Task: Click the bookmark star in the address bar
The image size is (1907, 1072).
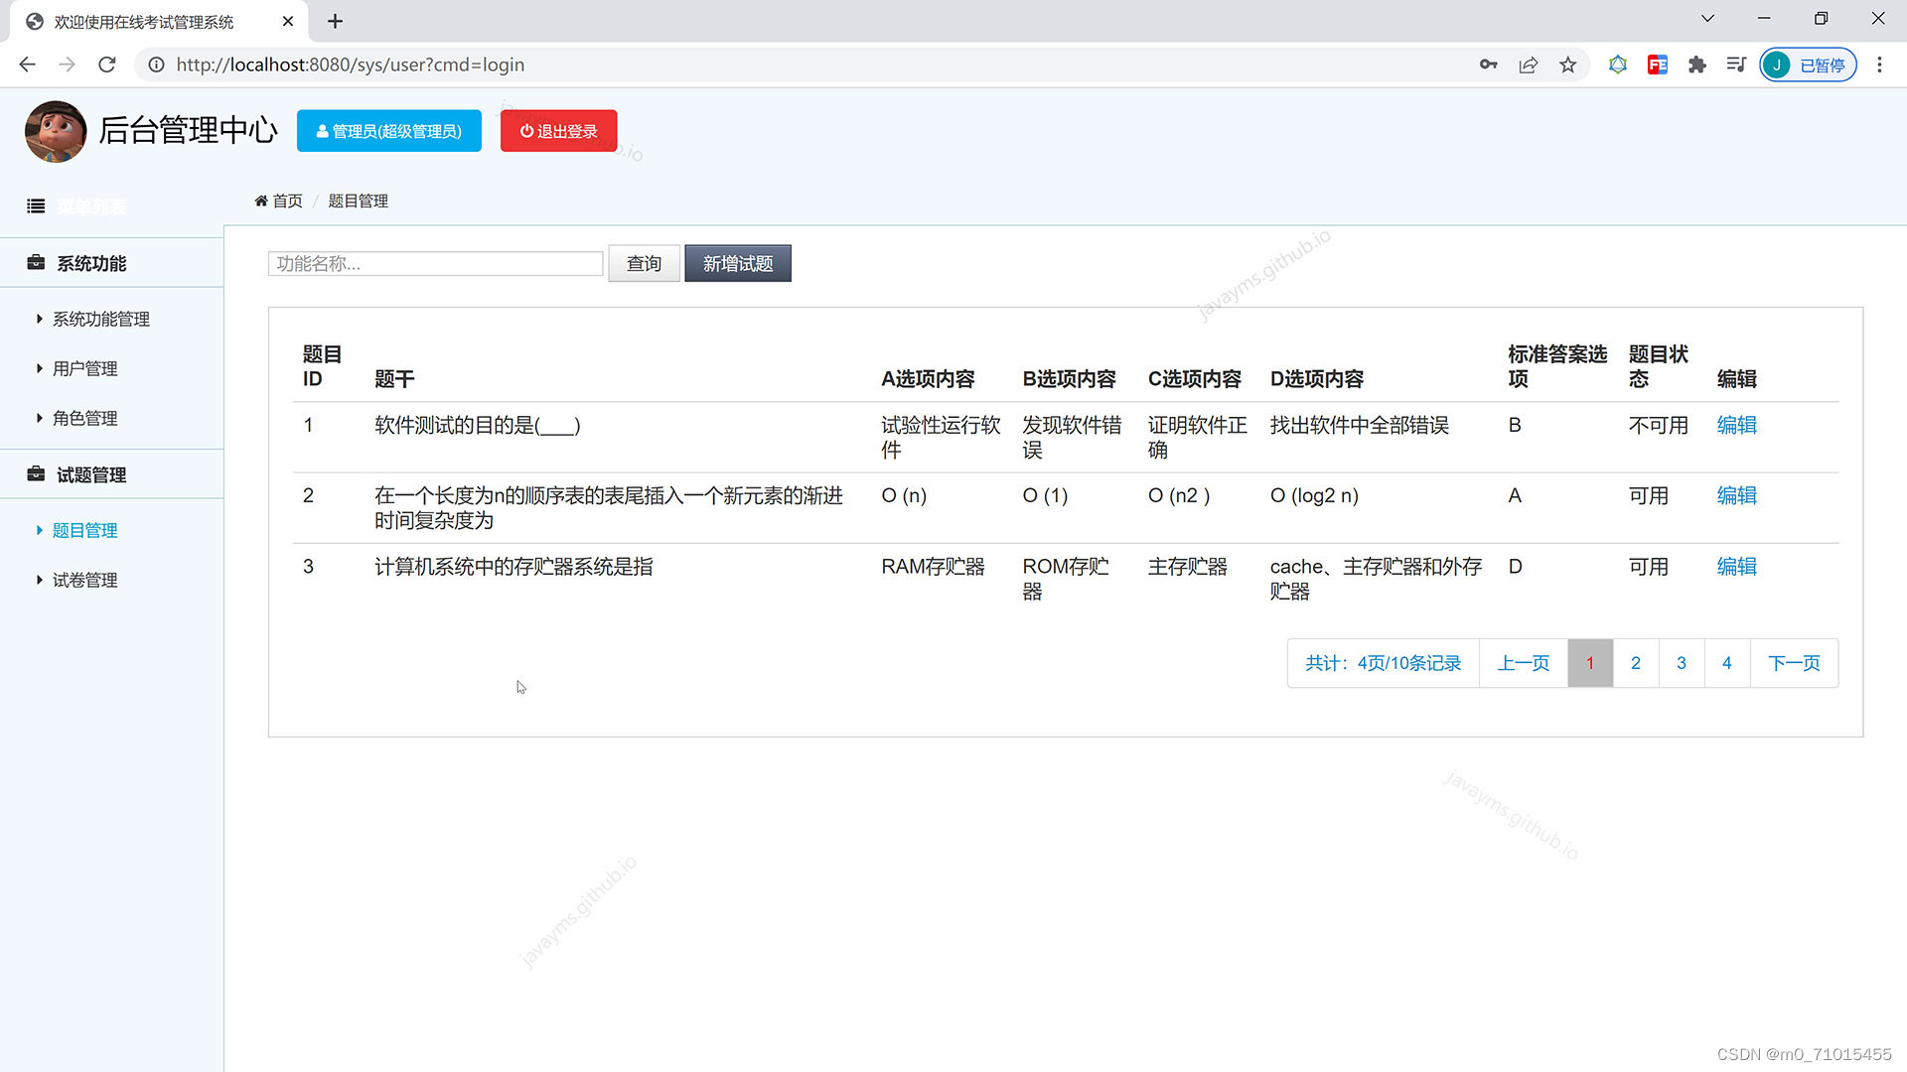Action: [1567, 65]
